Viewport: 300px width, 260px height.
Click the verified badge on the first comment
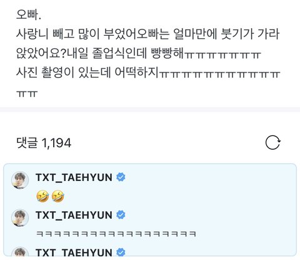pos(121,177)
